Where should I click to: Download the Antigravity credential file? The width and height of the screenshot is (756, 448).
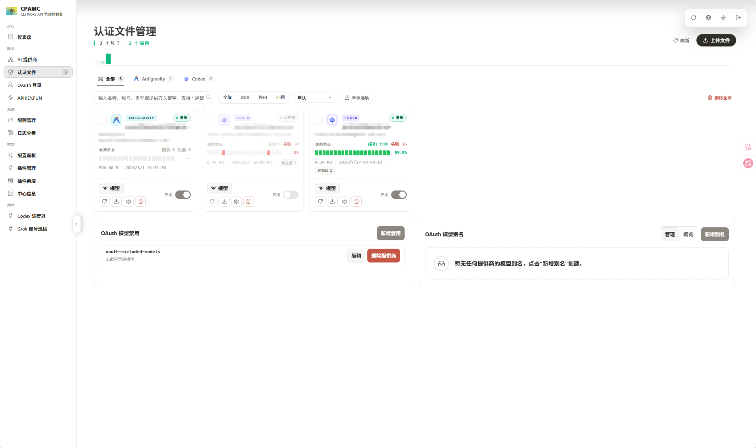click(116, 201)
